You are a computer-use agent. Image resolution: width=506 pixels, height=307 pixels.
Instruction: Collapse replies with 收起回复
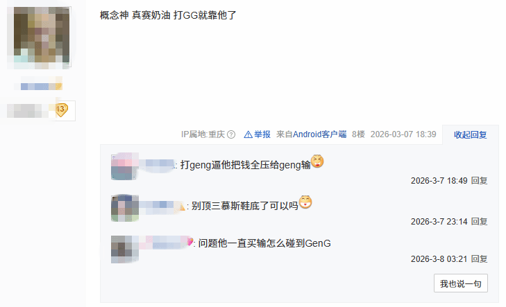[470, 134]
